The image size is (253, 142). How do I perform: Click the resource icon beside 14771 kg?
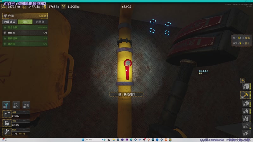tap(24, 7)
